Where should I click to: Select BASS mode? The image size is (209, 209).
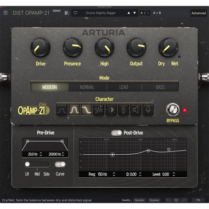tap(160, 87)
